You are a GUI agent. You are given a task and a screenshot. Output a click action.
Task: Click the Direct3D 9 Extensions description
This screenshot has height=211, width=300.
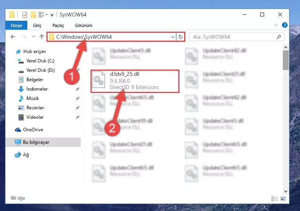[135, 88]
